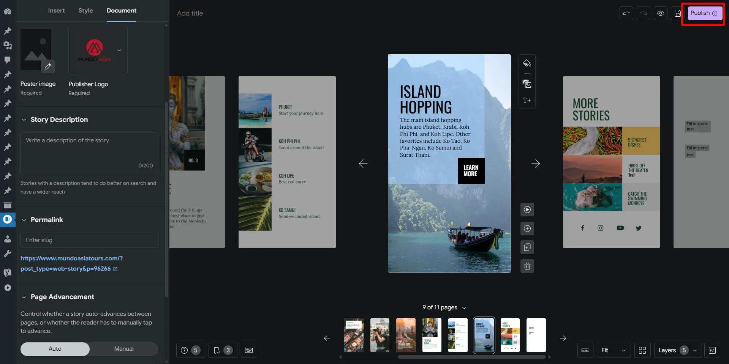The width and height of the screenshot is (729, 364).
Task: Switch to the Insert tab
Action: click(56, 10)
